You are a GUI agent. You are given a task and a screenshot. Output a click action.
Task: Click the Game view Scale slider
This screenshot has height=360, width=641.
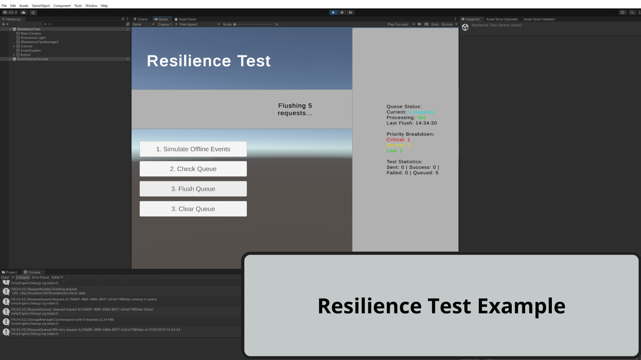(254, 25)
